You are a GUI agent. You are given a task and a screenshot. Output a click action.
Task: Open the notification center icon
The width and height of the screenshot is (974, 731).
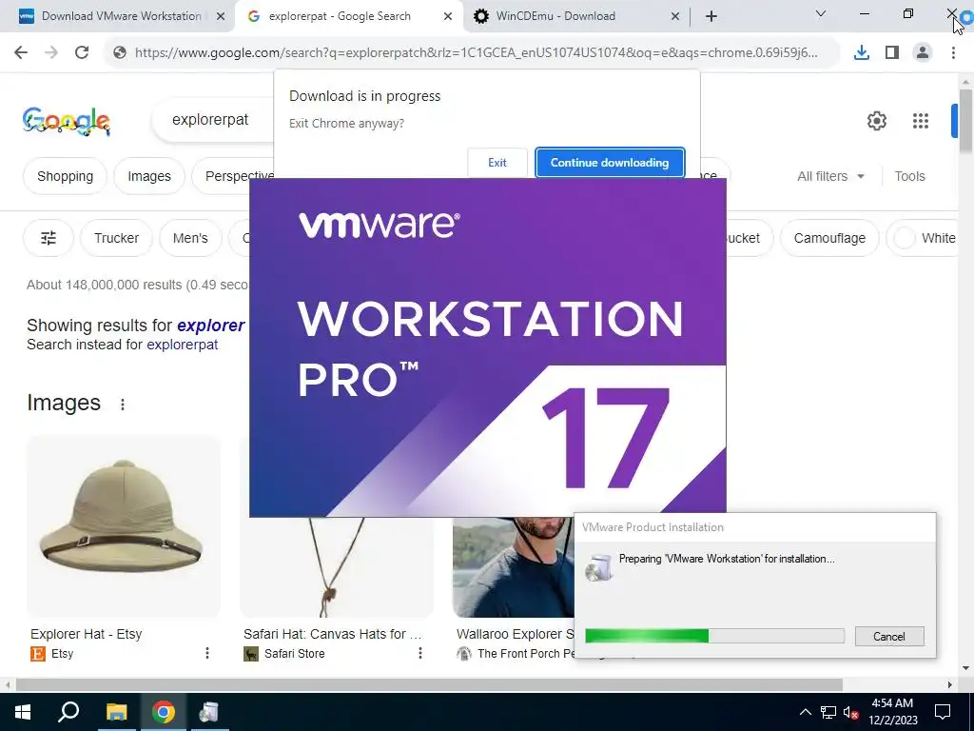coord(943,712)
